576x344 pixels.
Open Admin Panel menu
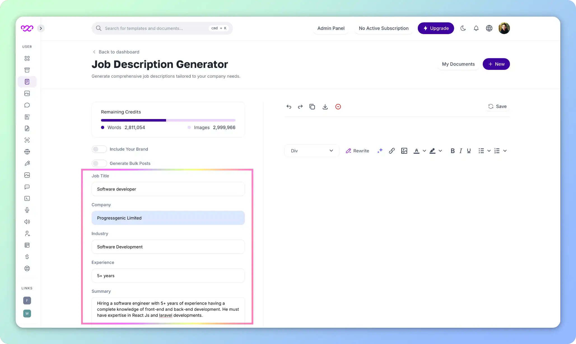point(331,28)
